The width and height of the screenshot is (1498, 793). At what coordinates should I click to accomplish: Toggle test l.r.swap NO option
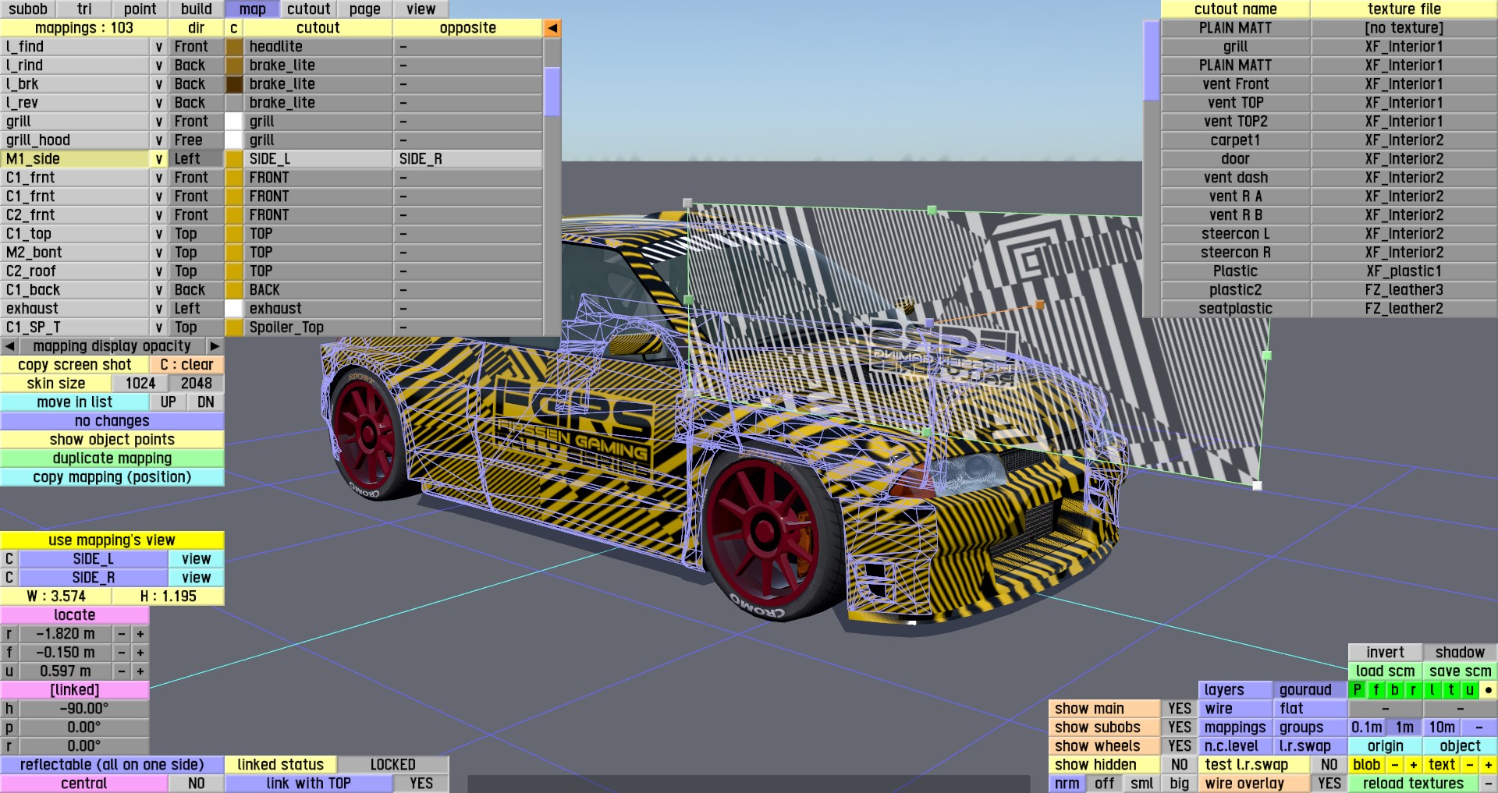(1329, 765)
